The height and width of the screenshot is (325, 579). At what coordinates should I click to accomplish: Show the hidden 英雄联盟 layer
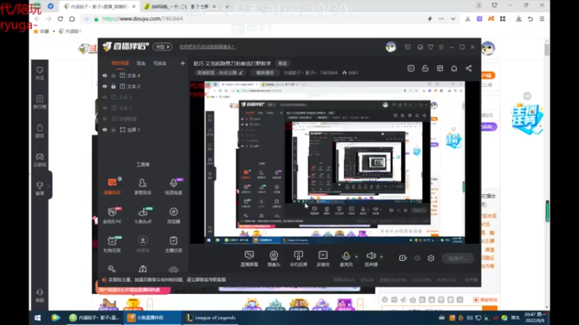click(105, 118)
